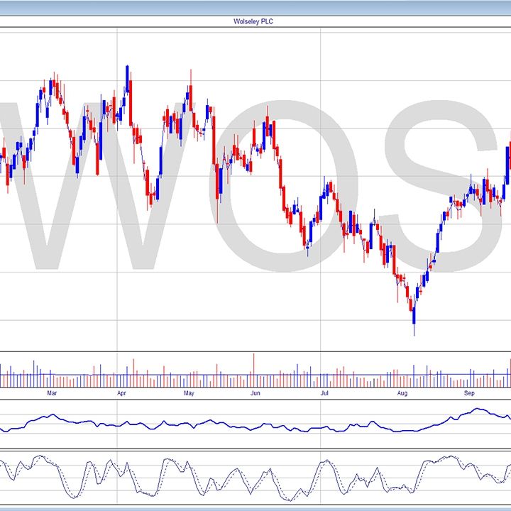
Task: Pick the Jun marker on the timeline
Action: coord(255,392)
